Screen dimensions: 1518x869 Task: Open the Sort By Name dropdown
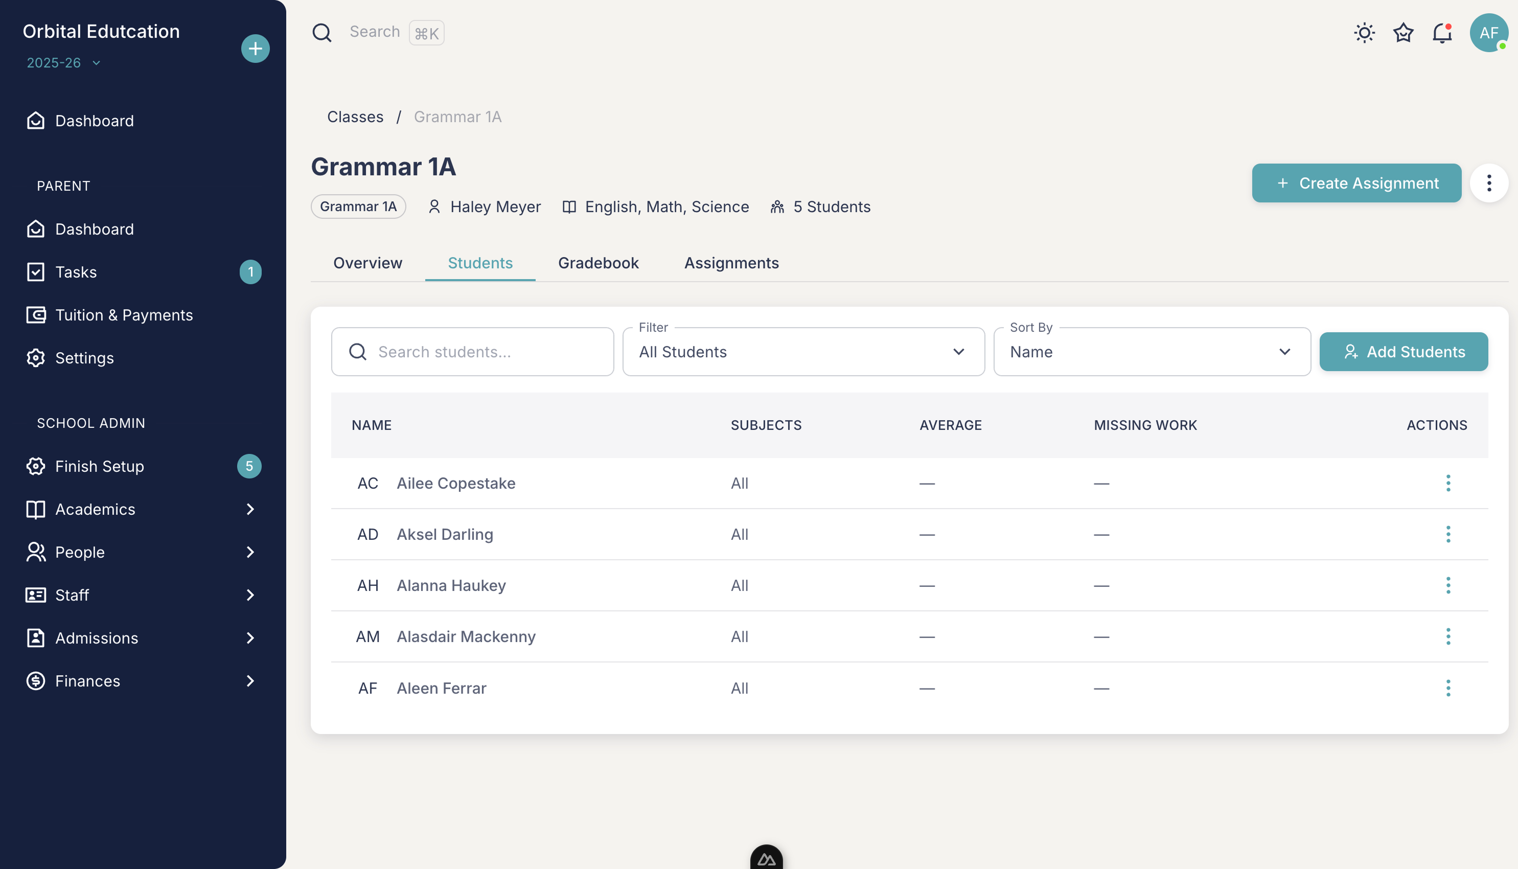coord(1151,352)
